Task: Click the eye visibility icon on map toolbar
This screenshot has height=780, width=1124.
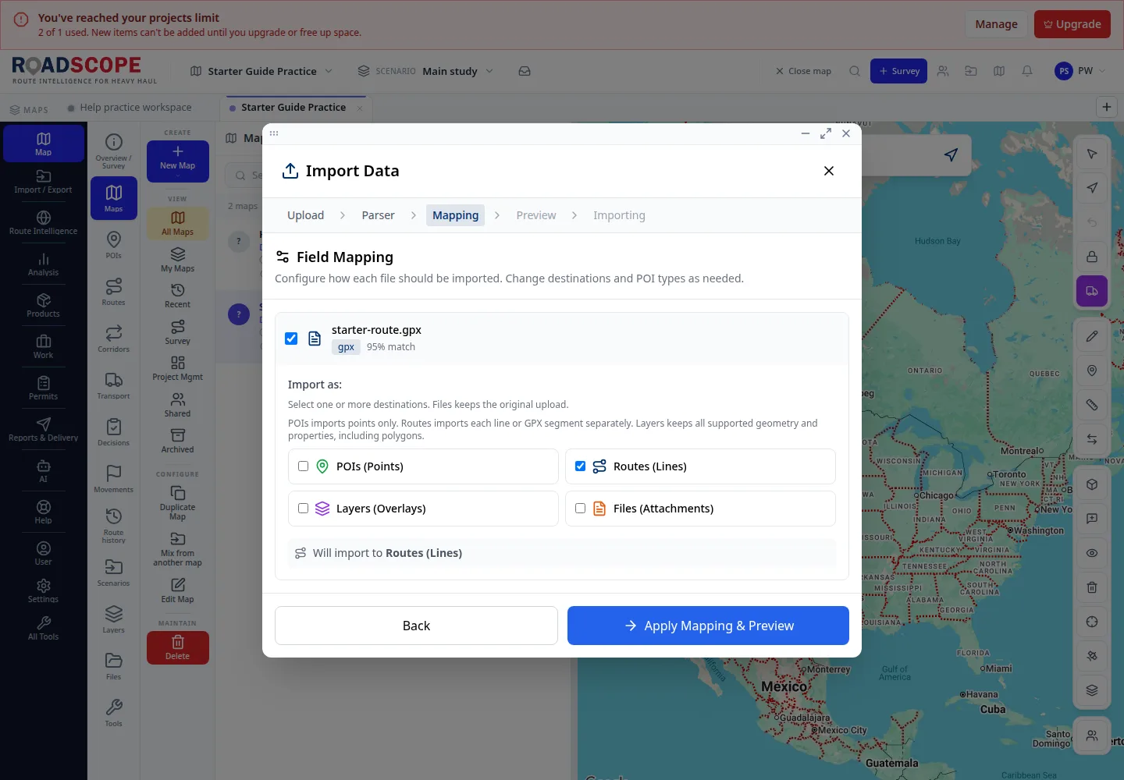Action: 1092,553
